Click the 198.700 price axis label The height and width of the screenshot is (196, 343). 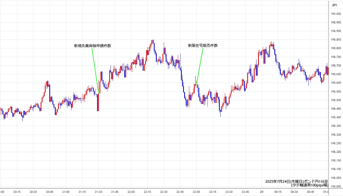tap(336, 66)
